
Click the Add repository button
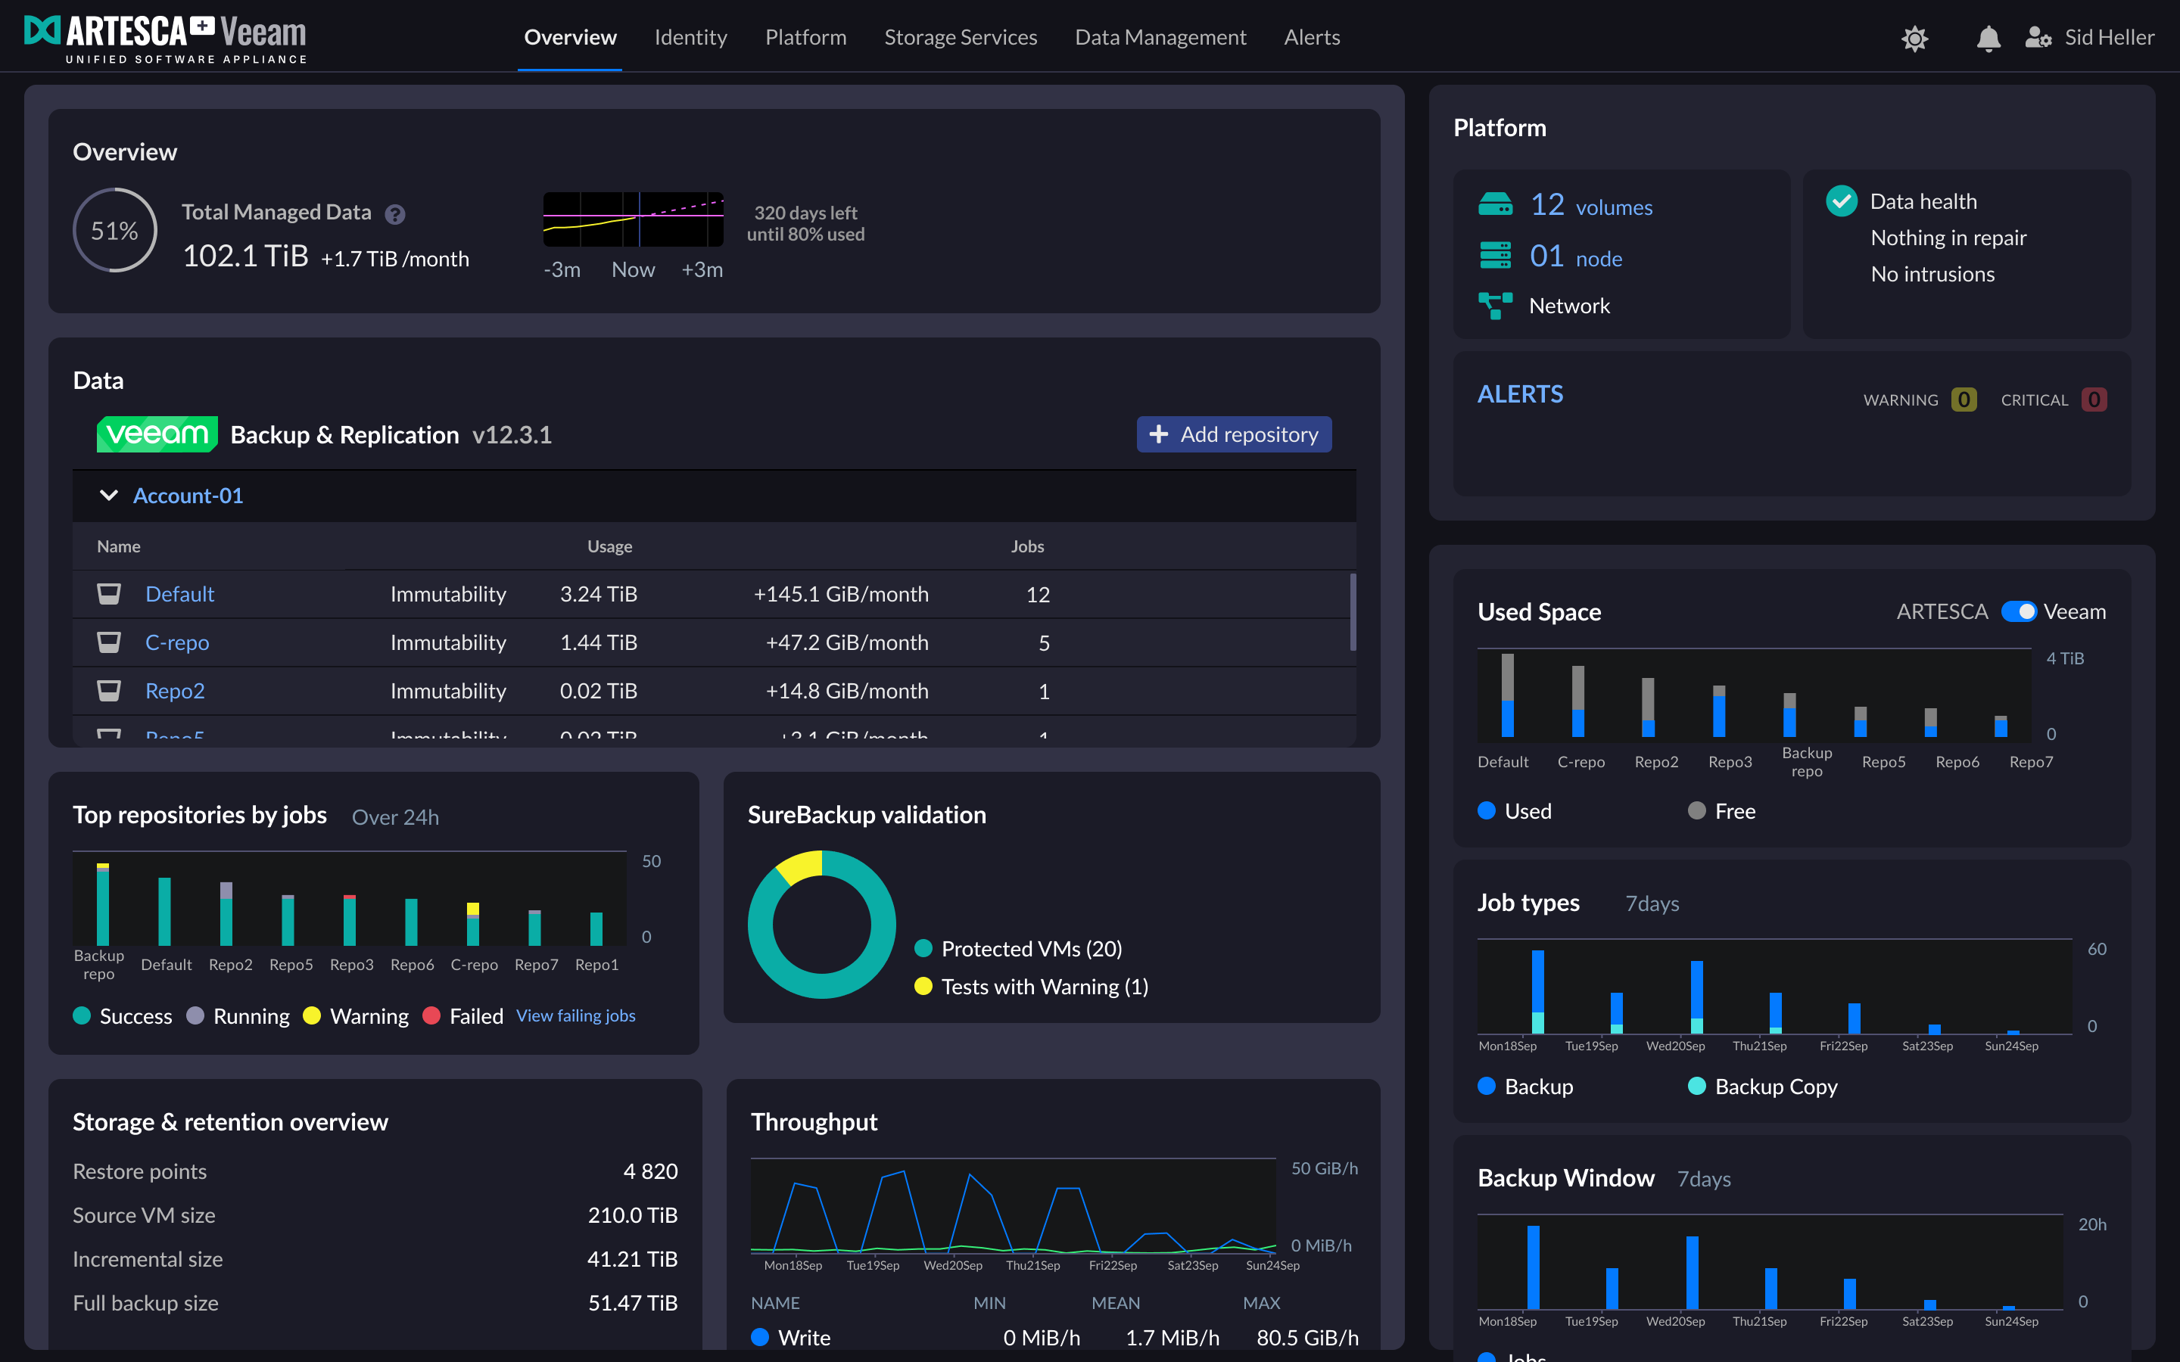1234,434
